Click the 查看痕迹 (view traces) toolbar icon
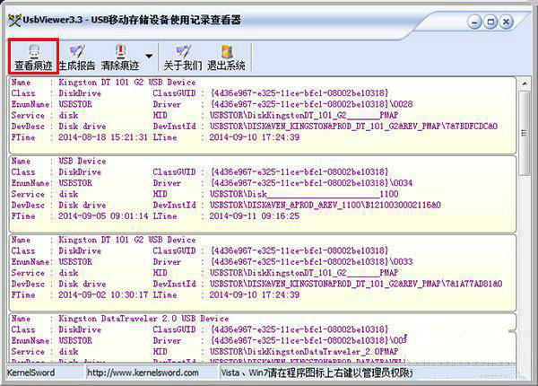 click(33, 57)
